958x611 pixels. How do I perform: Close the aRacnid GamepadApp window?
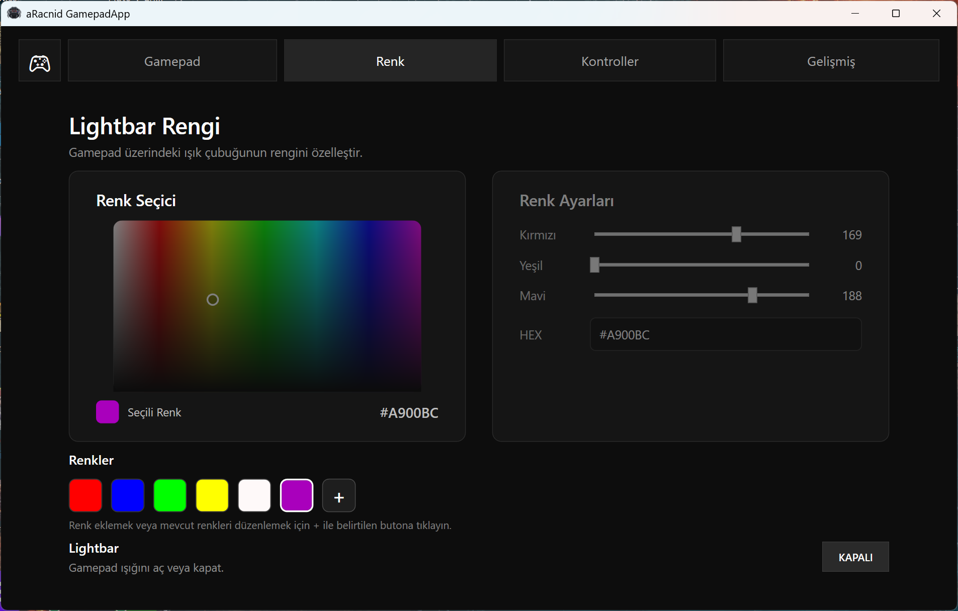[936, 14]
